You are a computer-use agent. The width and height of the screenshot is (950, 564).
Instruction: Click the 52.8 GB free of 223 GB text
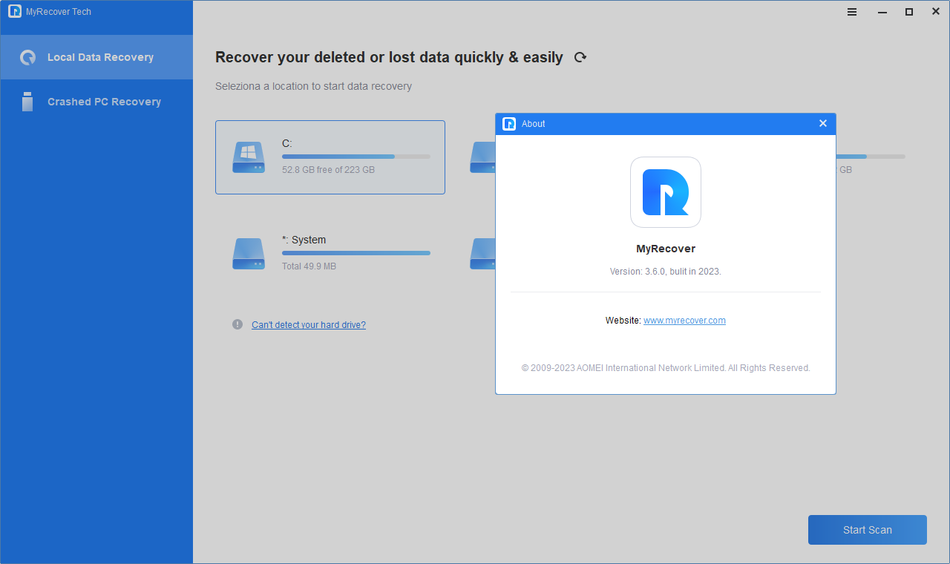coord(328,170)
